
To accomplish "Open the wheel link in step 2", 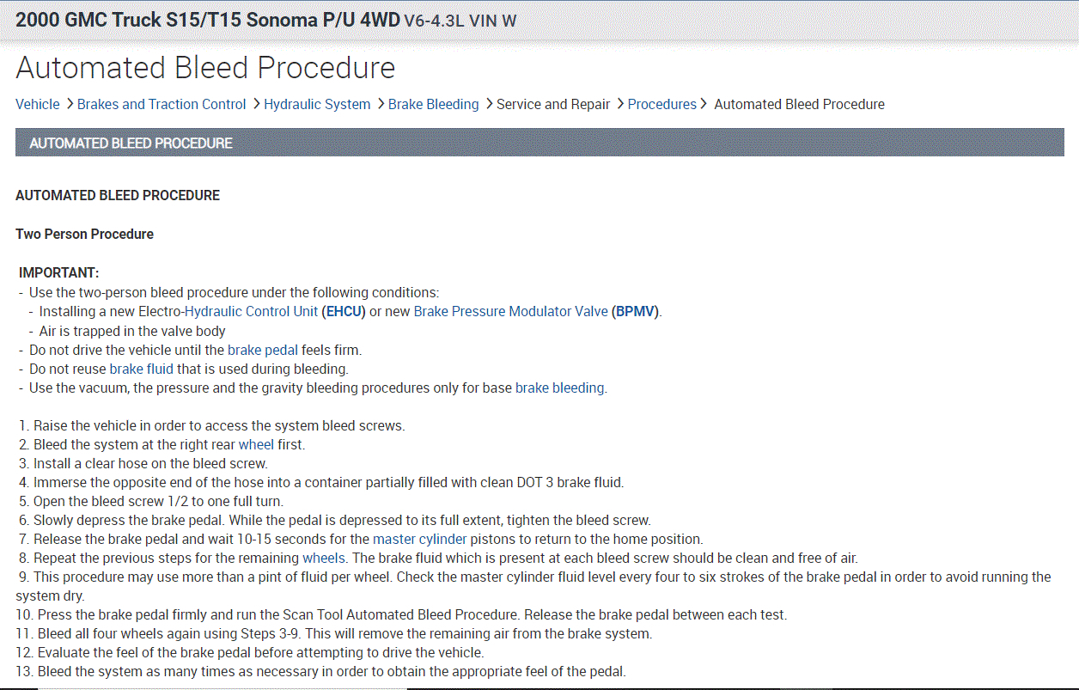I will (256, 444).
